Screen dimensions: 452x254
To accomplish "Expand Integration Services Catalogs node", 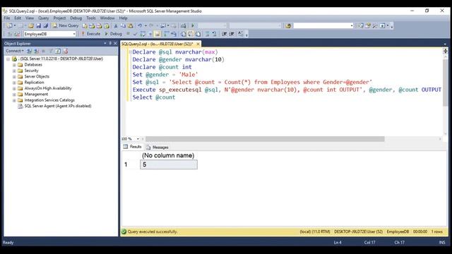I will point(14,100).
